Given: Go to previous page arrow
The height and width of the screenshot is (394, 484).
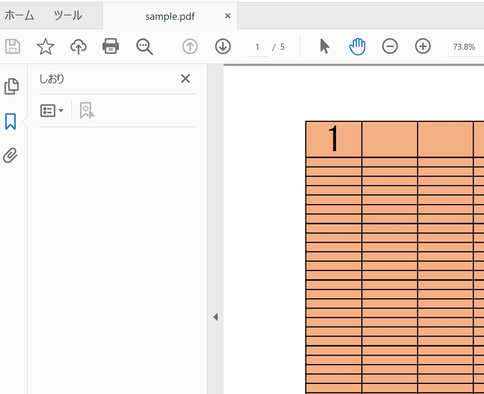Looking at the screenshot, I should (x=190, y=46).
